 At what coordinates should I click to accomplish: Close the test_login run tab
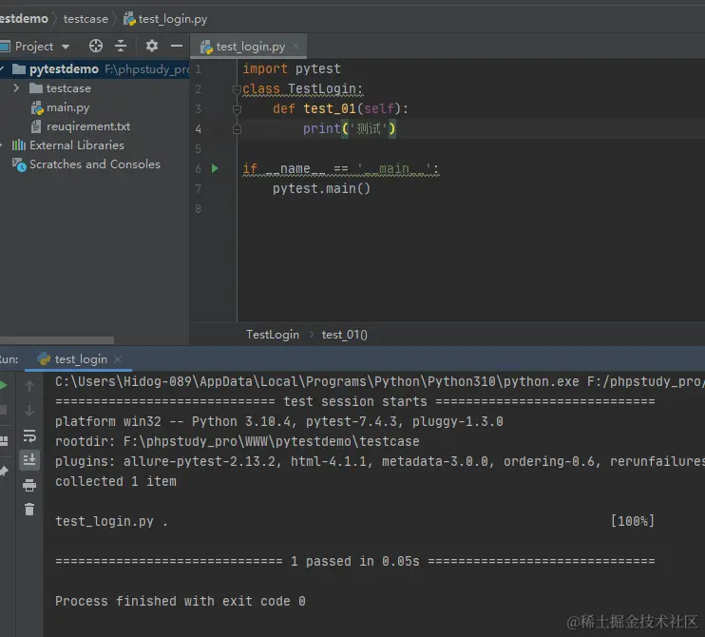click(x=118, y=358)
